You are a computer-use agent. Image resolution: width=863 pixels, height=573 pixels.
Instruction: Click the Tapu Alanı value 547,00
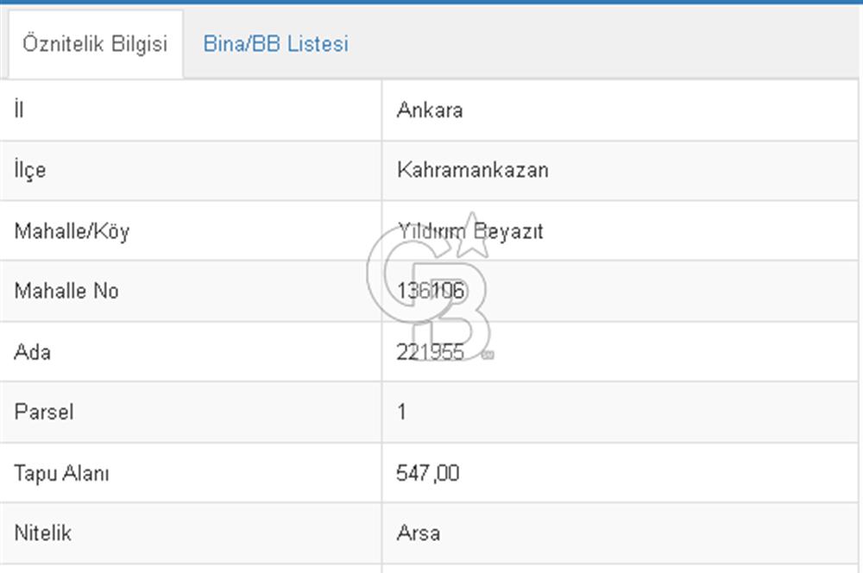pos(429,473)
